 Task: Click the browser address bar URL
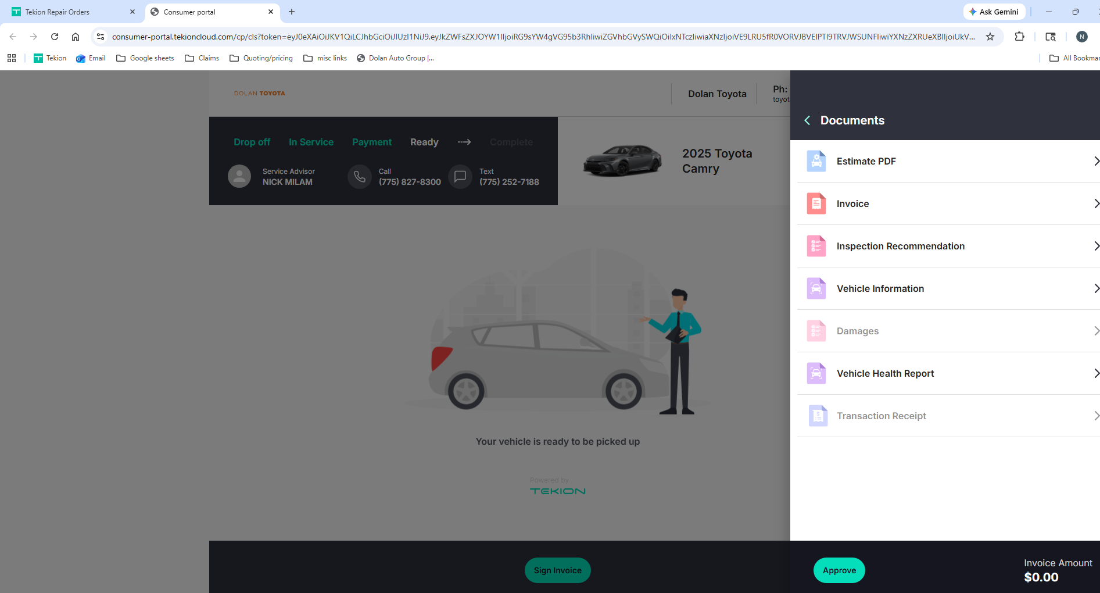(543, 37)
